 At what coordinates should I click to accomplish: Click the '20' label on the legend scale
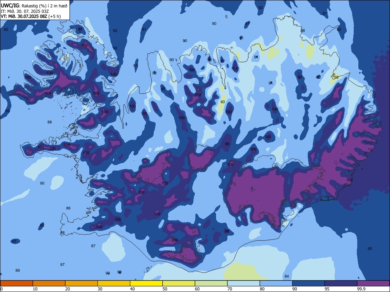67,289
